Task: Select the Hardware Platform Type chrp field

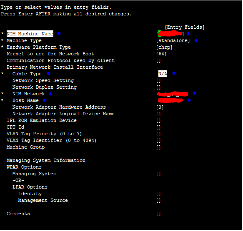Action: (164, 47)
